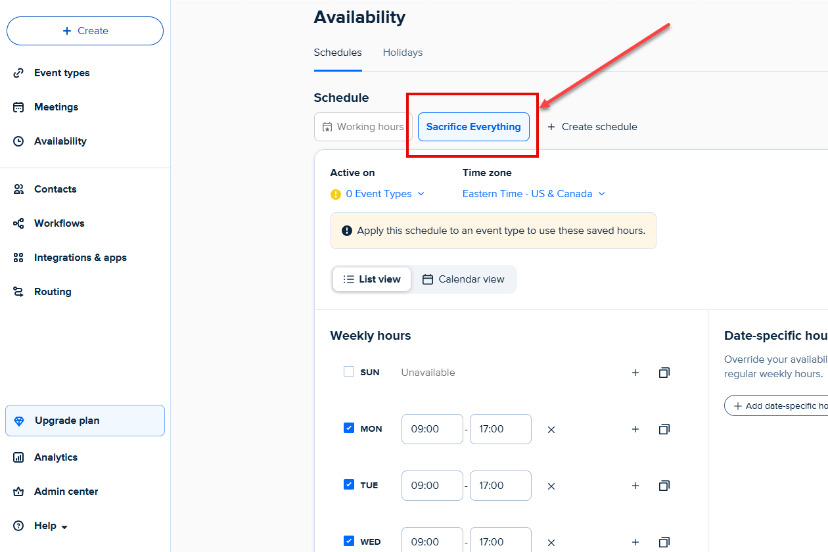Open Analytics from the sidebar
Viewport: 828px width, 552px height.
(x=56, y=457)
